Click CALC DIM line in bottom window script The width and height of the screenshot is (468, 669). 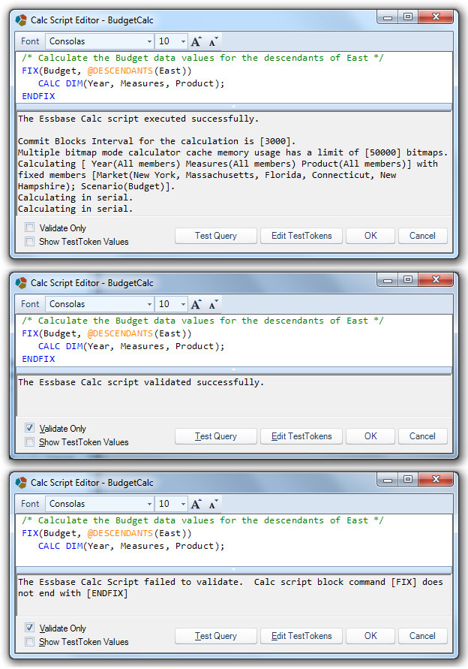tap(131, 546)
